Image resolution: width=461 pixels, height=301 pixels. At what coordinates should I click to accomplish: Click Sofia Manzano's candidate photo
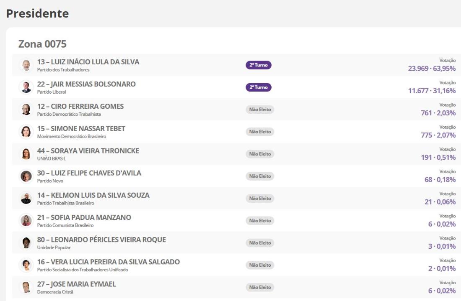click(x=26, y=221)
